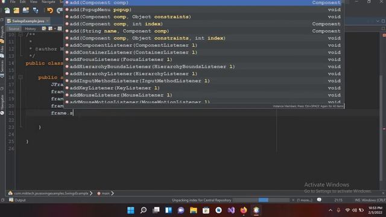Click the New File toolbar icon

point(7,10)
